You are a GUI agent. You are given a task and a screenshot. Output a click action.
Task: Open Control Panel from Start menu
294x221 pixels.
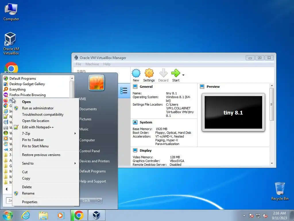point(90,151)
